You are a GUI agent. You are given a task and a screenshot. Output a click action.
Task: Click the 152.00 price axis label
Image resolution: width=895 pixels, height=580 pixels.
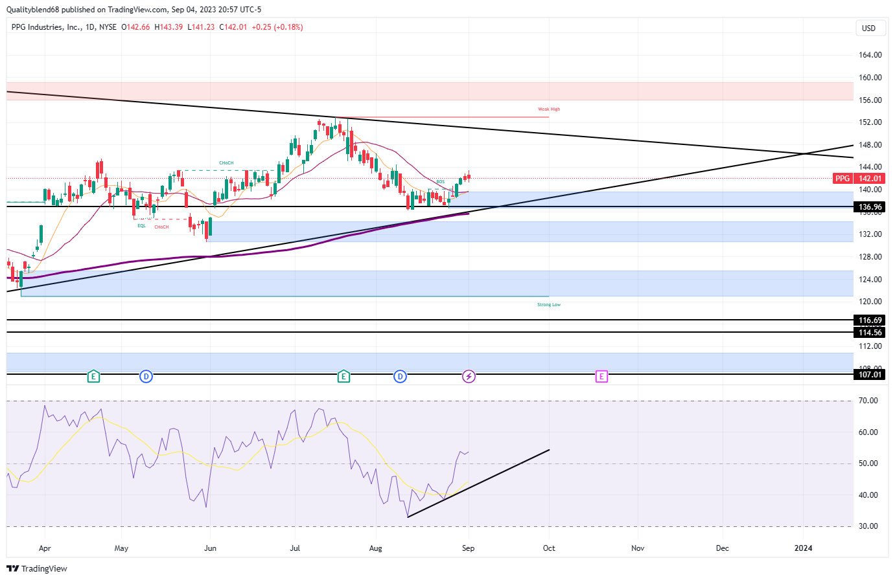coord(870,122)
